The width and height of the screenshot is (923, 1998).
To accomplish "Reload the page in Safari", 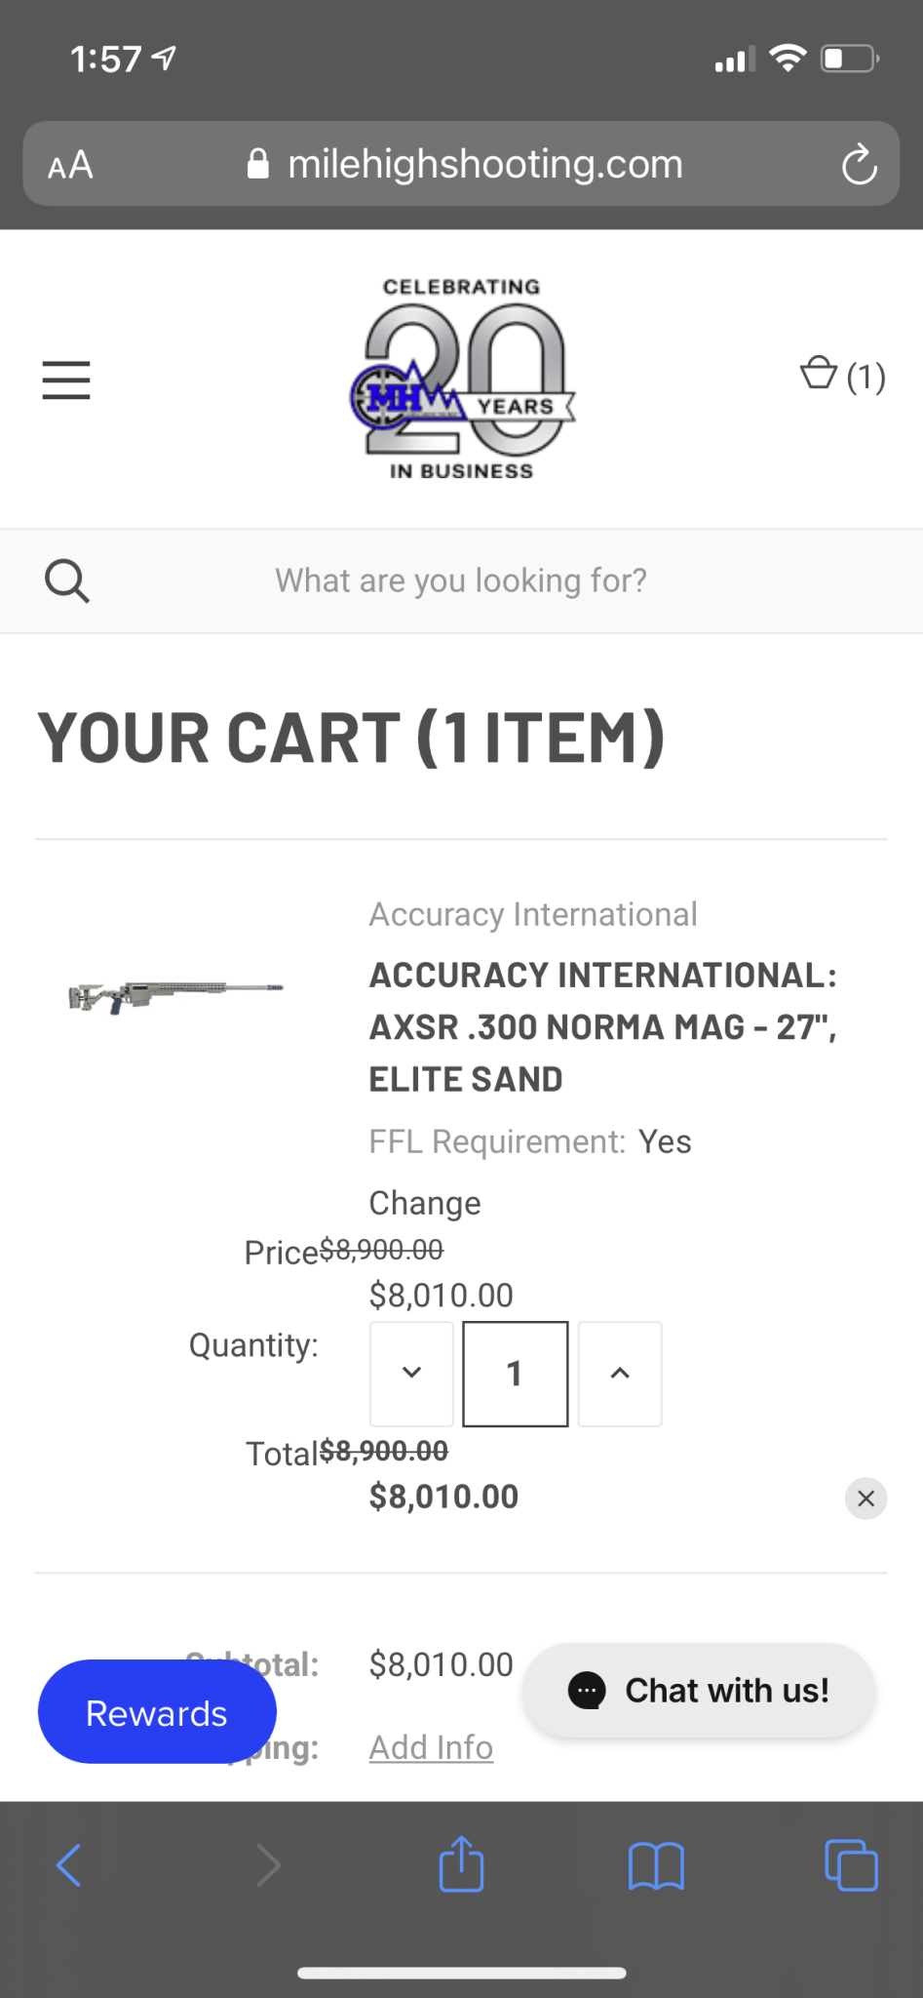I will pos(859,164).
